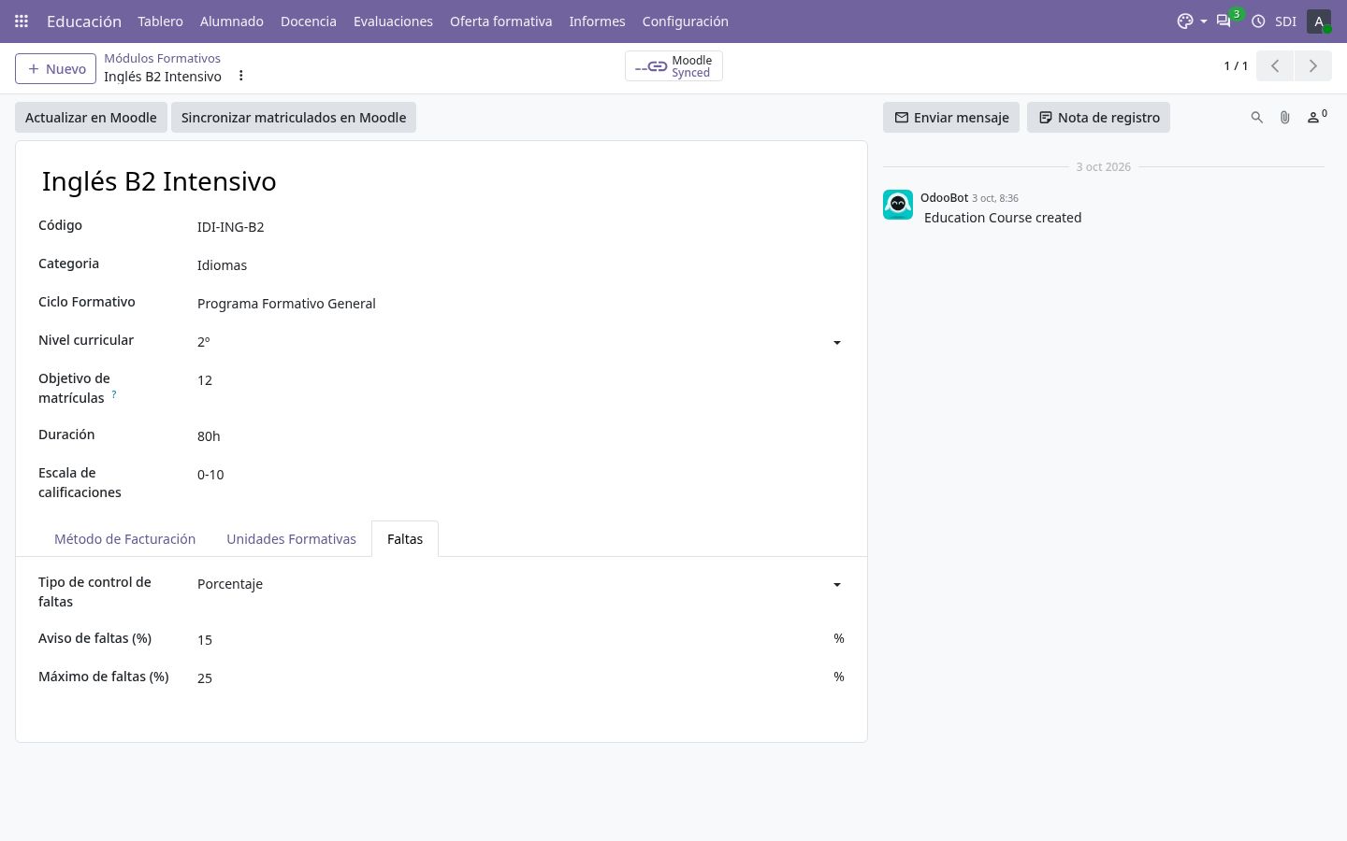The image size is (1347, 841).
Task: Click the Enviar mensaje button
Action: tap(951, 118)
